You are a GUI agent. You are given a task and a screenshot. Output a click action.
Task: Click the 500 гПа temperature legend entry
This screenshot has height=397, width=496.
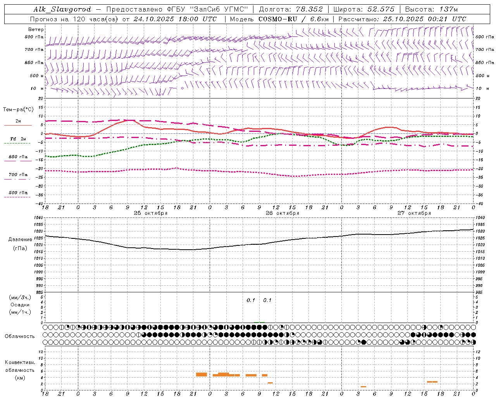tap(18, 193)
